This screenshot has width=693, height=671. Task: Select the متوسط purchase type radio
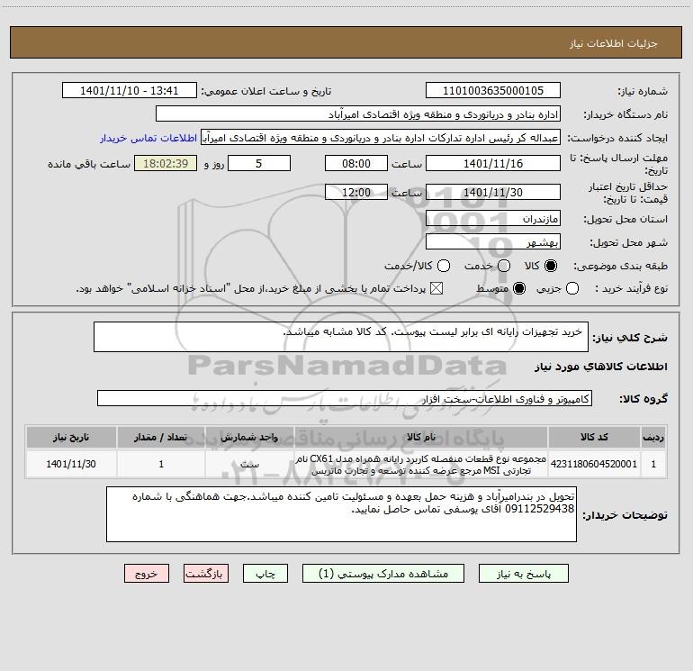click(519, 288)
